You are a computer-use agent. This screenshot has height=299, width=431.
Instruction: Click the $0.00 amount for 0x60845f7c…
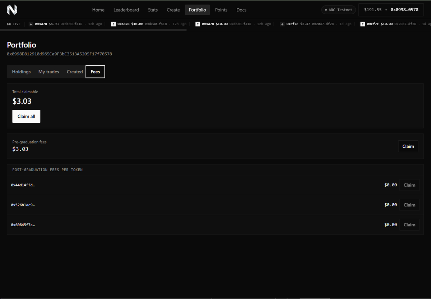coord(390,225)
